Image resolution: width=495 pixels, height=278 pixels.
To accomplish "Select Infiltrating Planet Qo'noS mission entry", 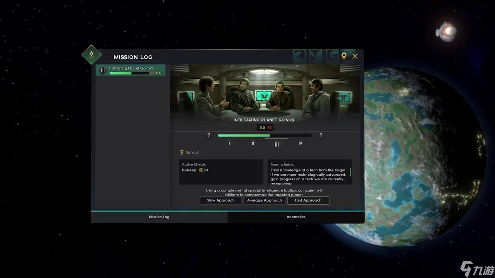I will 131,70.
